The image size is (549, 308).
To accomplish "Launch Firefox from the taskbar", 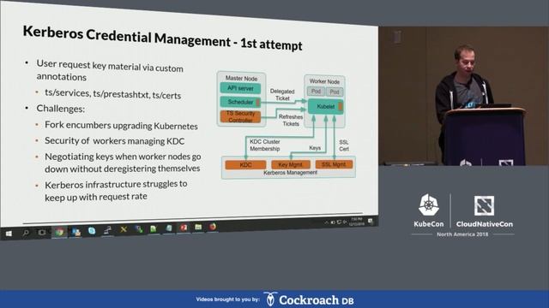I will [213, 227].
